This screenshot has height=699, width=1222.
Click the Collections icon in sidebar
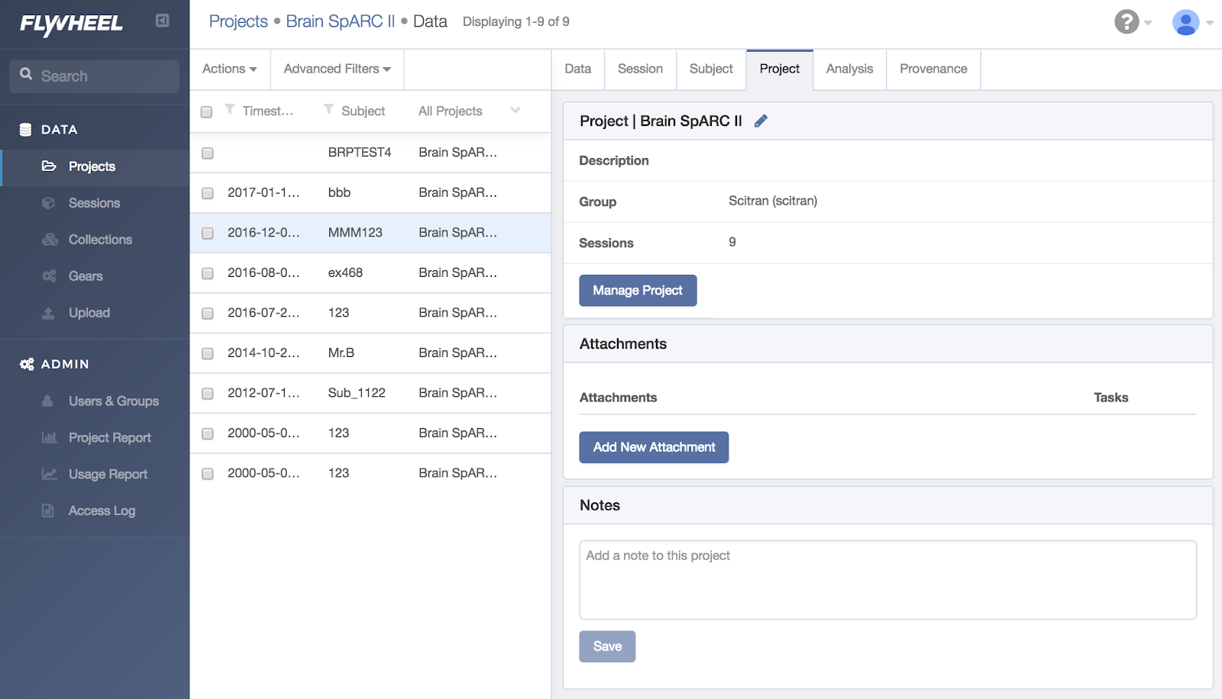coord(50,240)
